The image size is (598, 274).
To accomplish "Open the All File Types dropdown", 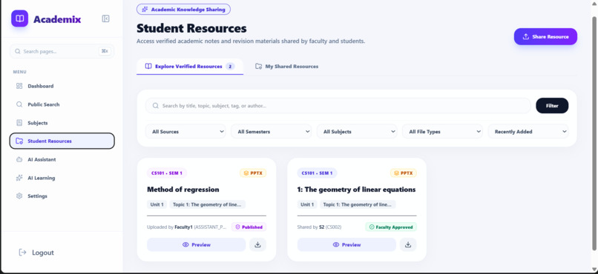I will click(x=442, y=132).
